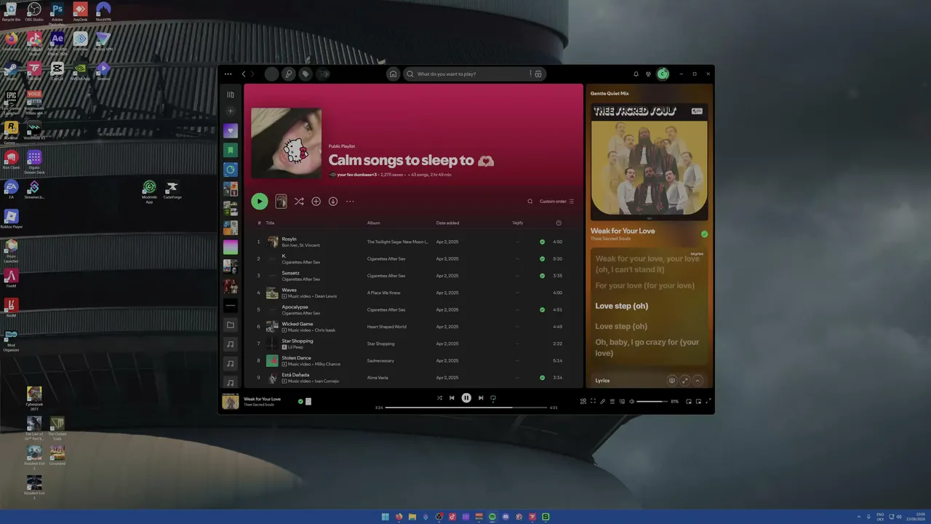
Task: Open Your Episodes green bookmark in sidebar
Action: pos(231,150)
